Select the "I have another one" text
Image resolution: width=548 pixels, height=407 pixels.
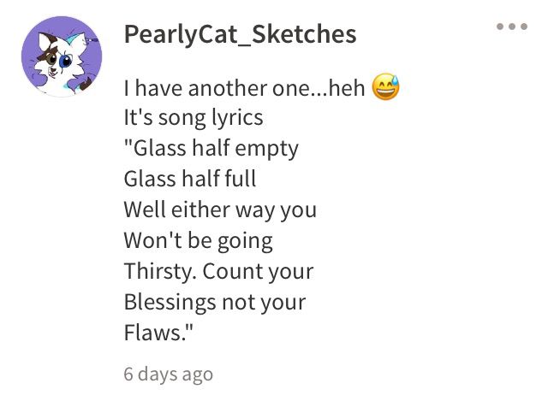pos(217,88)
